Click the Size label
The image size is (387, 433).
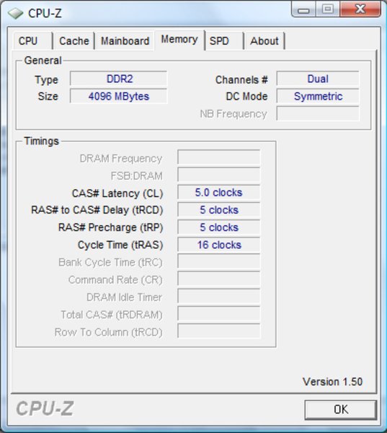click(48, 97)
